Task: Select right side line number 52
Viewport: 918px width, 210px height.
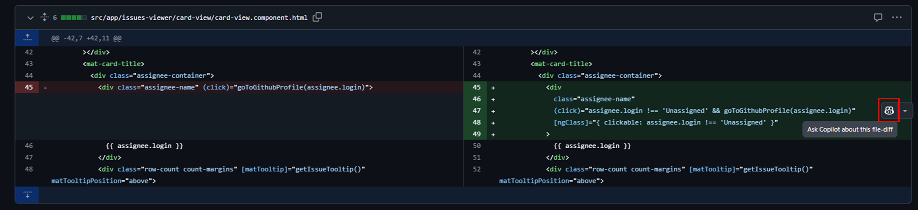Action: (476, 169)
